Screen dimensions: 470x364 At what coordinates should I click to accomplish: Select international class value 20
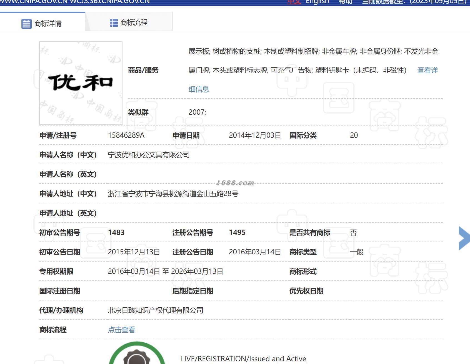tap(354, 135)
